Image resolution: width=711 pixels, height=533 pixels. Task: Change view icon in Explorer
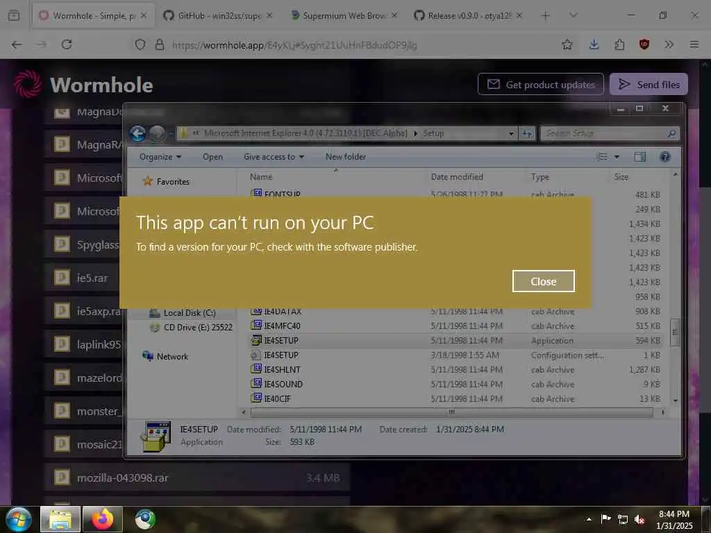coord(602,157)
